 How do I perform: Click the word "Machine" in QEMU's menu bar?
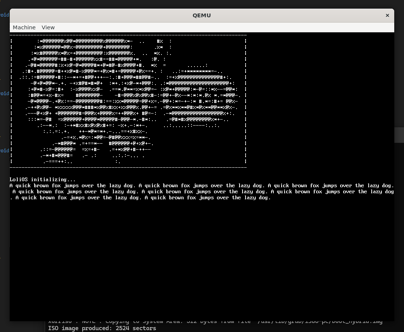tap(24, 27)
